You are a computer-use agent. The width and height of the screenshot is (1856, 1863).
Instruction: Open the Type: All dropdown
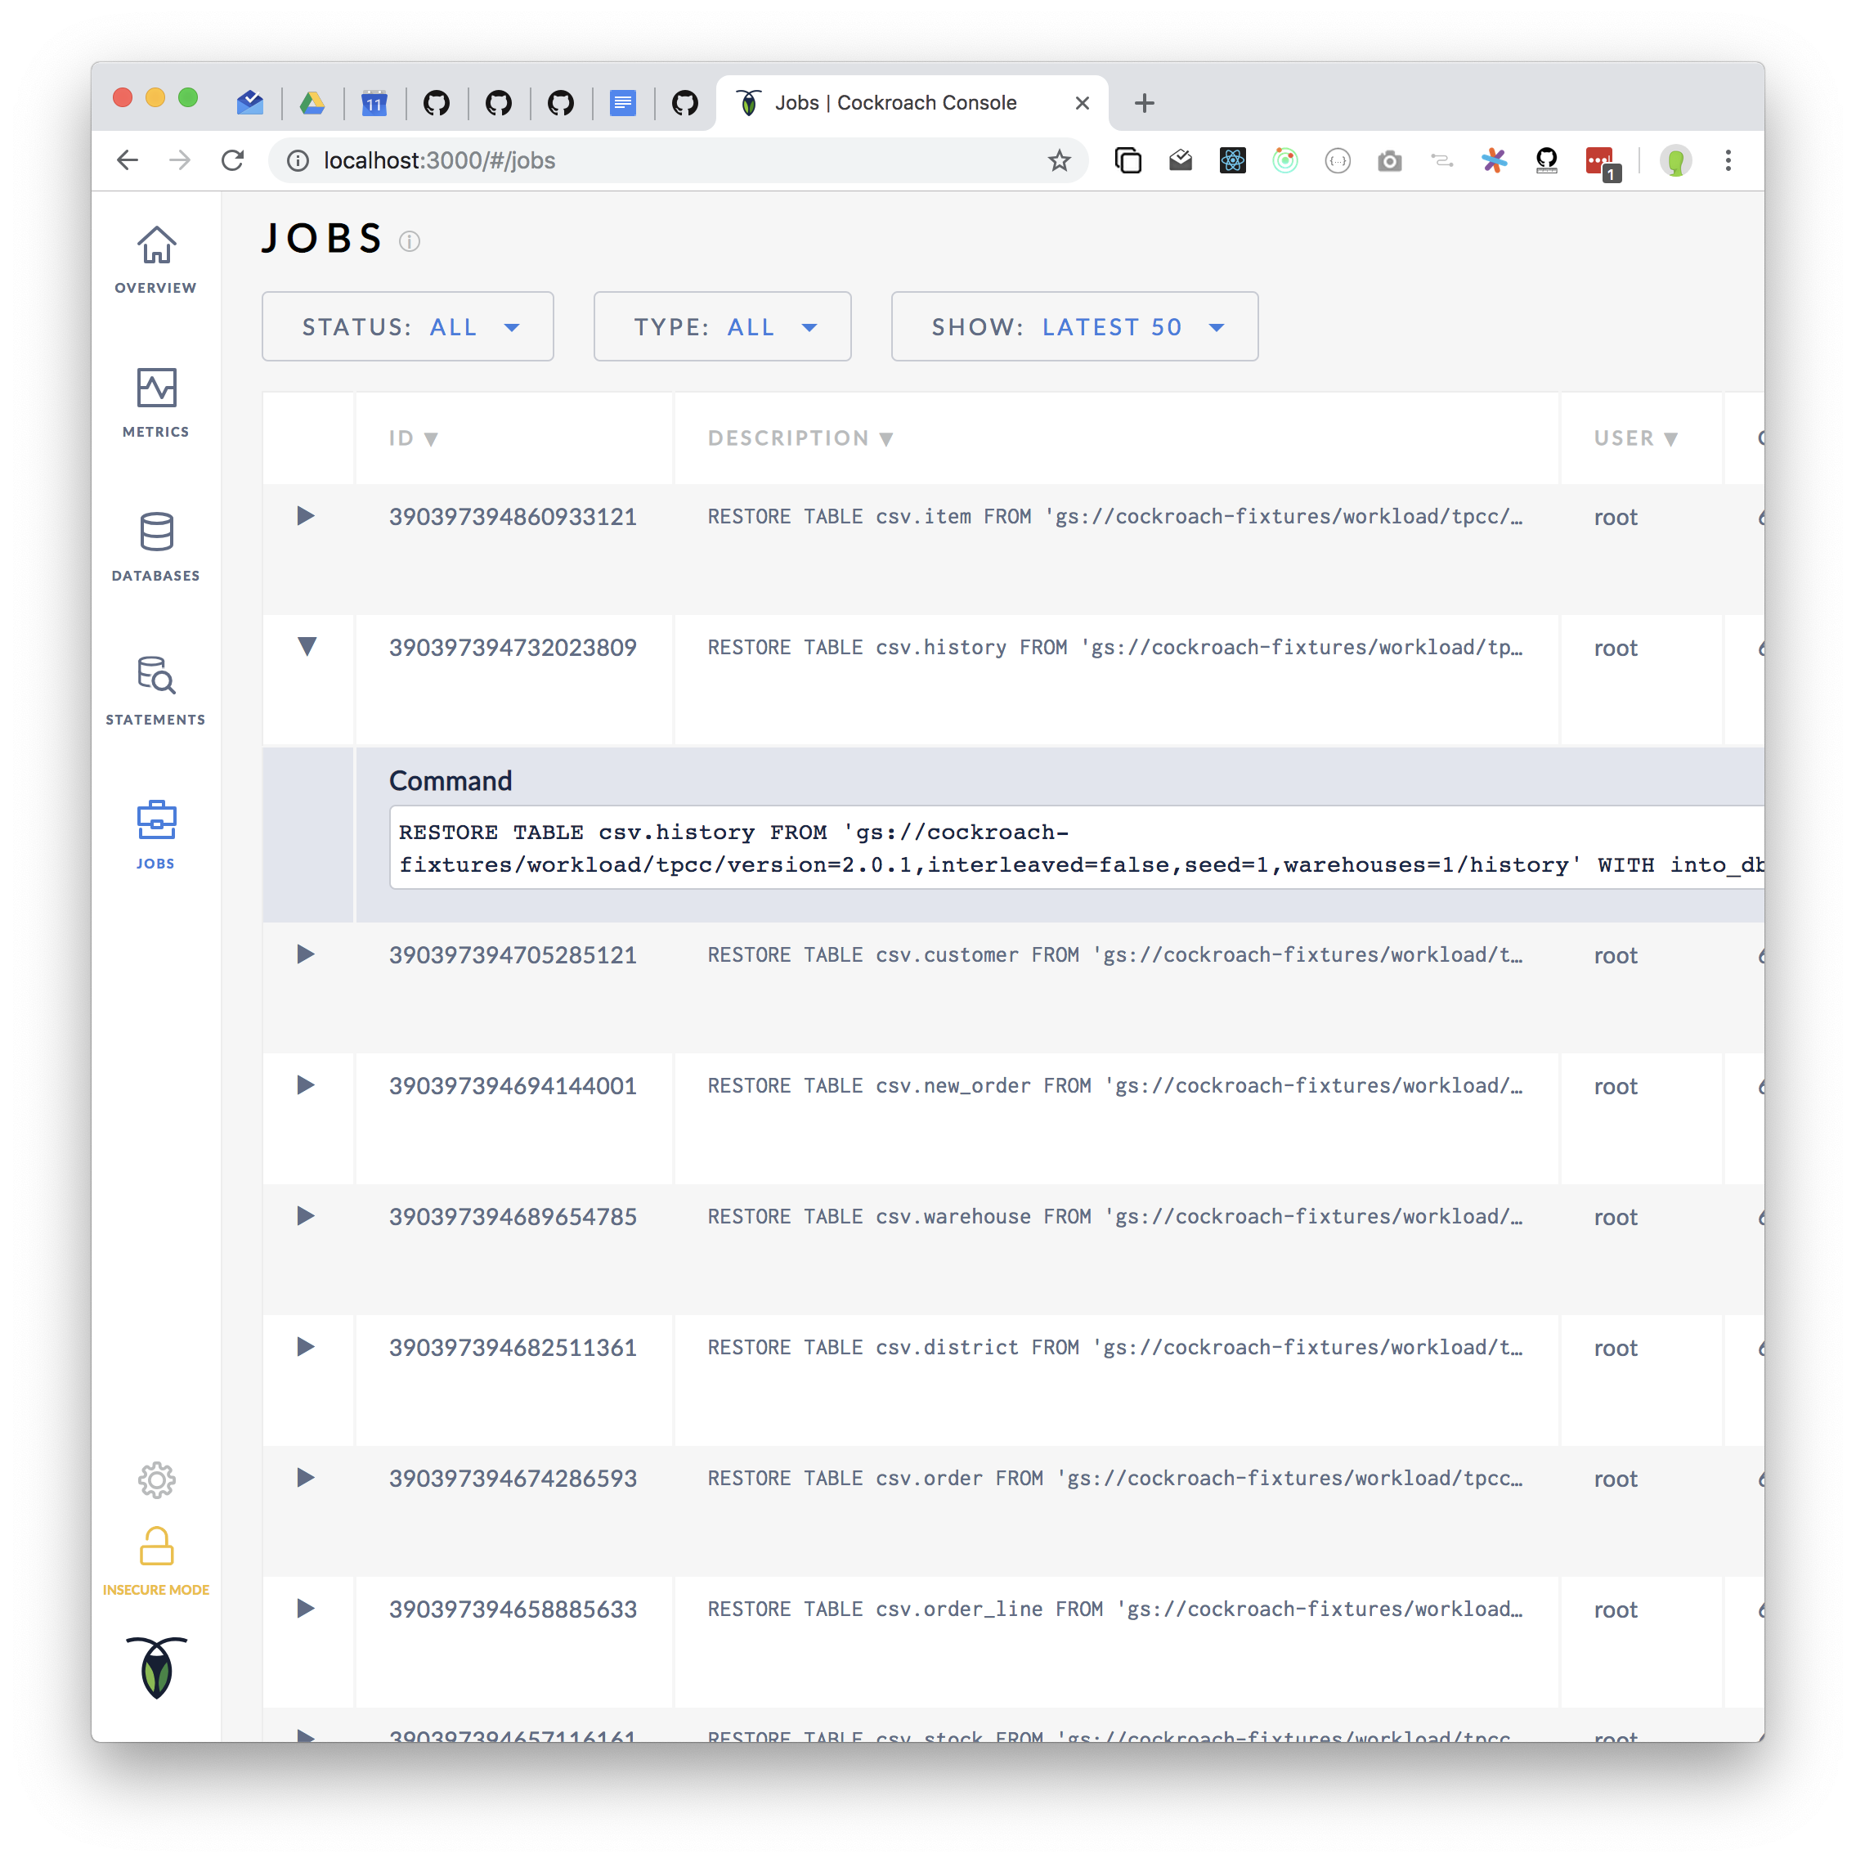click(722, 327)
